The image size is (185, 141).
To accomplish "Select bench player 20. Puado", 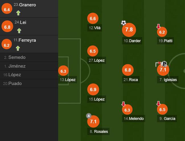I will click(29, 84).
